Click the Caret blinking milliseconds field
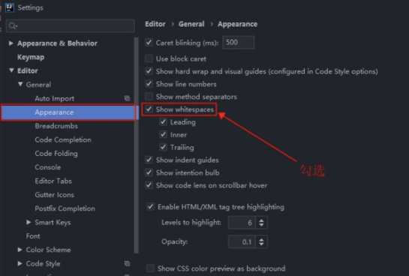 239,43
